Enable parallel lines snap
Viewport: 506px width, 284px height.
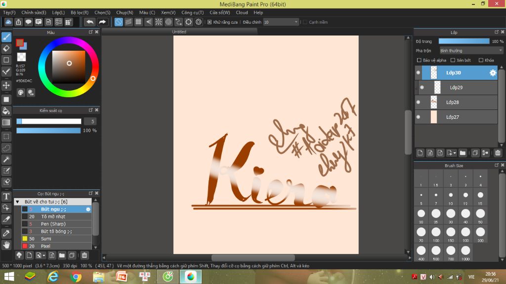128,22
